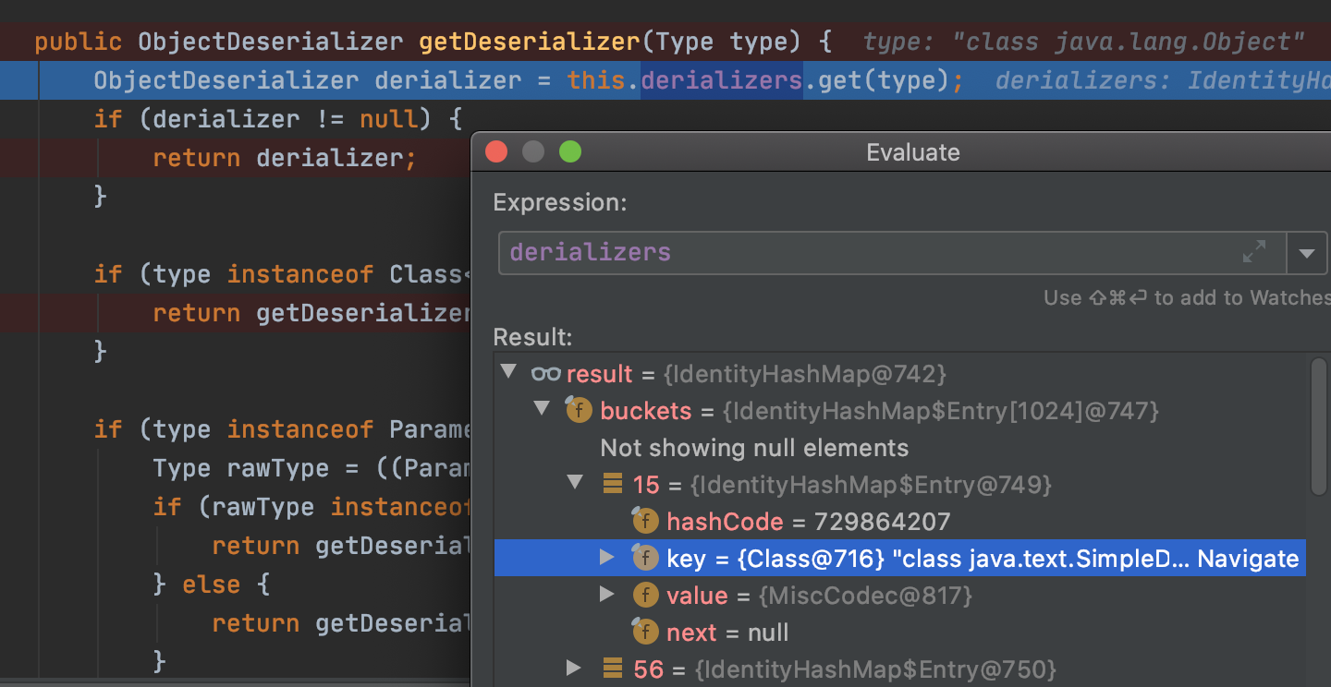
Task: Expand the key Class@716 node
Action: (x=607, y=558)
